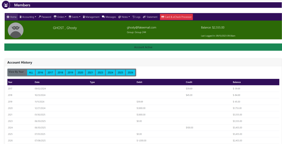Show ALL years in account history

click(x=31, y=73)
